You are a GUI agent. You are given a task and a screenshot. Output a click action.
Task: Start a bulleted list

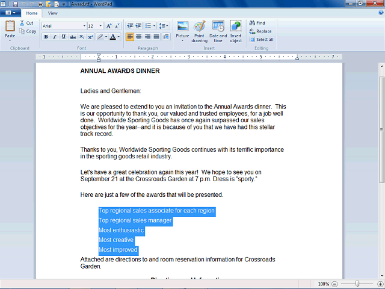coord(148,26)
